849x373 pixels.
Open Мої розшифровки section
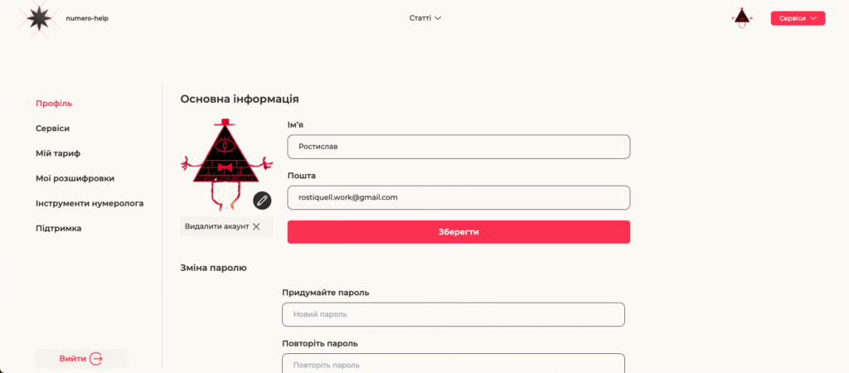coord(75,178)
